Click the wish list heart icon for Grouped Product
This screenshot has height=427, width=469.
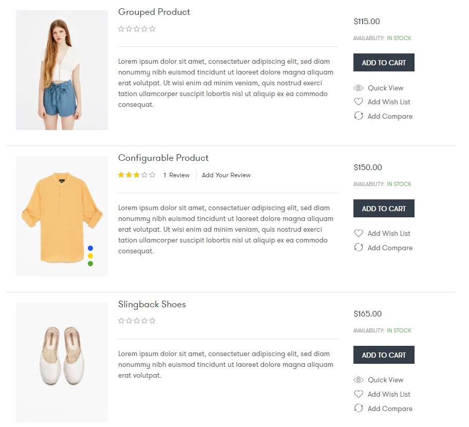click(359, 102)
